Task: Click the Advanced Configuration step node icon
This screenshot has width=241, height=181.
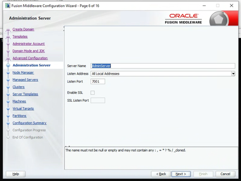Action: [8, 59]
